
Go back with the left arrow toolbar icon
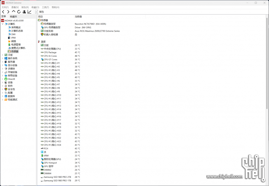click(3, 12)
